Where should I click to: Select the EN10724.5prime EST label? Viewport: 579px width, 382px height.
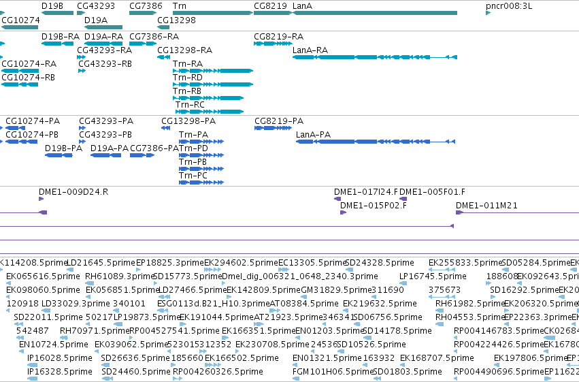pyautogui.click(x=54, y=345)
